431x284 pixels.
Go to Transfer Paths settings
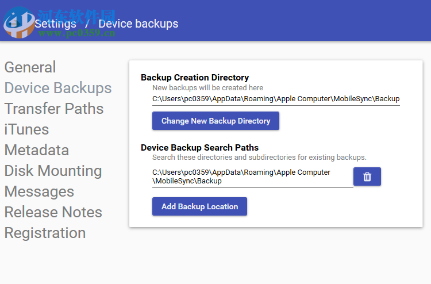click(54, 109)
